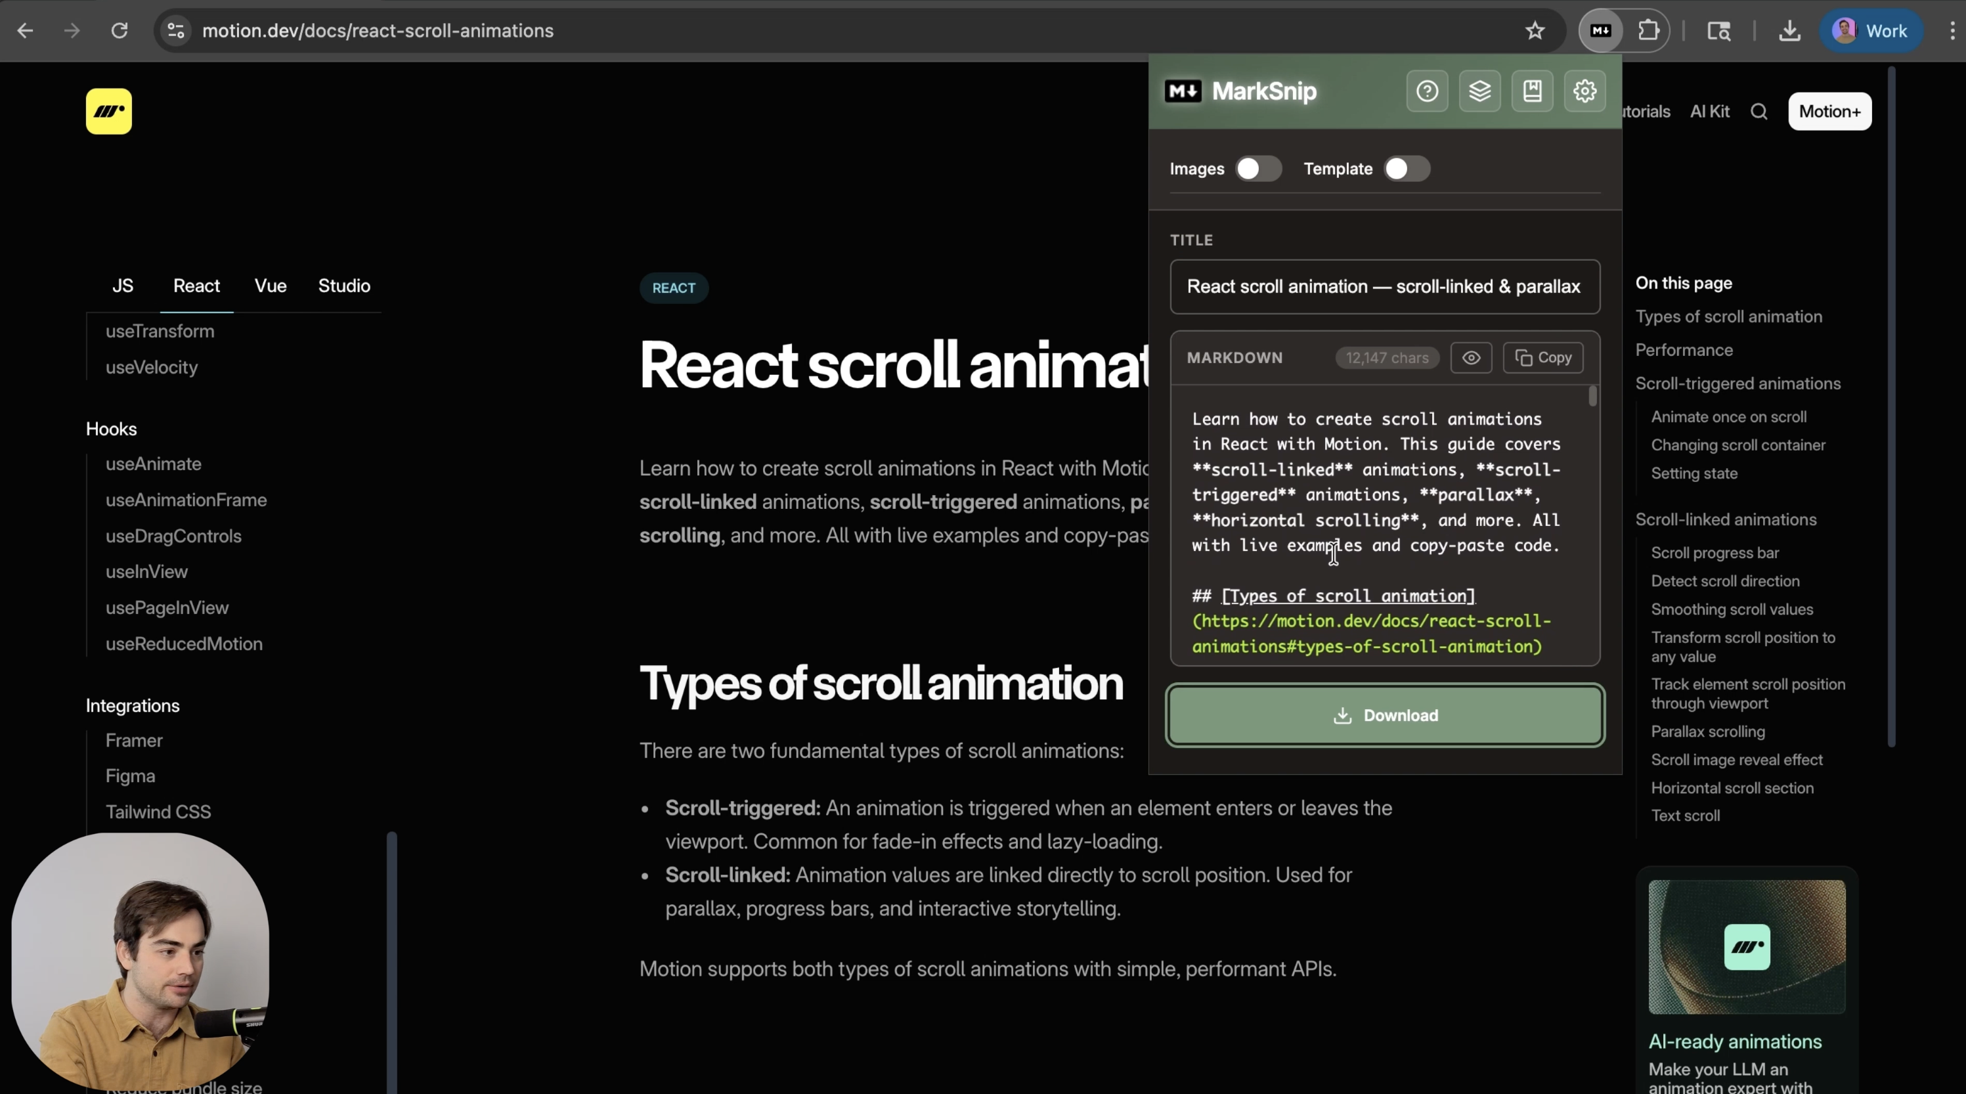Image resolution: width=1966 pixels, height=1094 pixels.
Task: Open the extensions puzzle menu
Action: pos(1648,31)
